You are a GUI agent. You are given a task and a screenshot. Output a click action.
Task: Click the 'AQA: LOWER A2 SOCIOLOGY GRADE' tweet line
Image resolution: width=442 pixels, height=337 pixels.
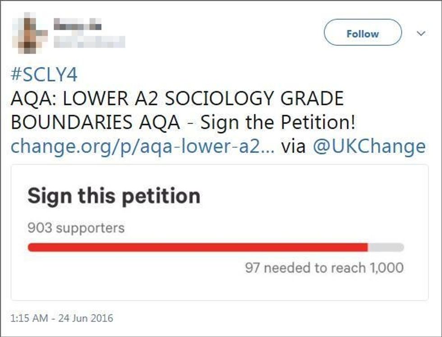pos(177,98)
